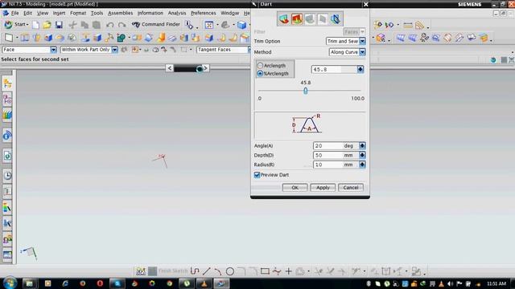Open the Insert menu
515x289 pixels.
(x=59, y=13)
